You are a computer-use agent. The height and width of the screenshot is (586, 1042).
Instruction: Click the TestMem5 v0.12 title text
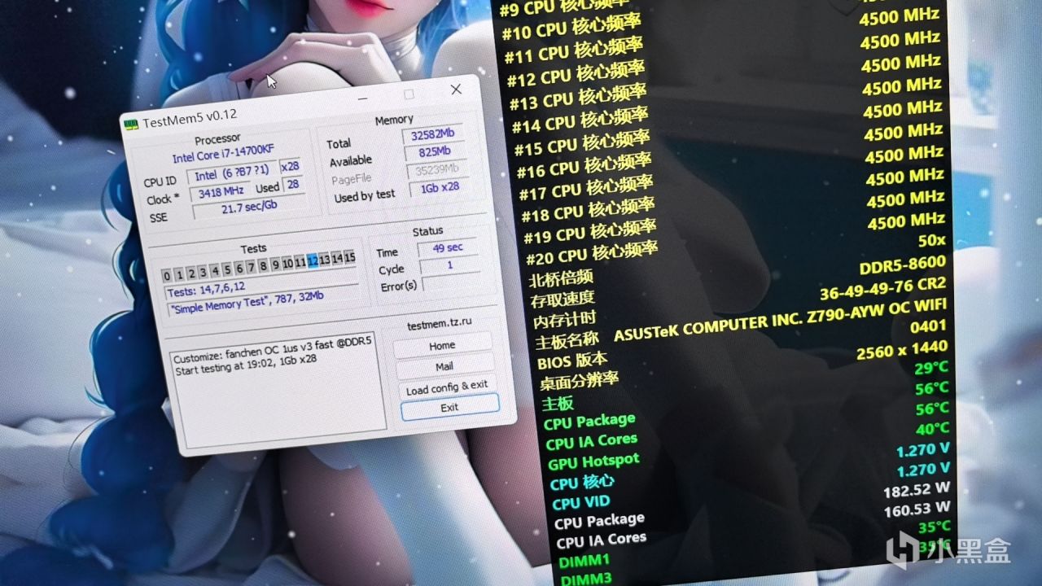pos(190,119)
